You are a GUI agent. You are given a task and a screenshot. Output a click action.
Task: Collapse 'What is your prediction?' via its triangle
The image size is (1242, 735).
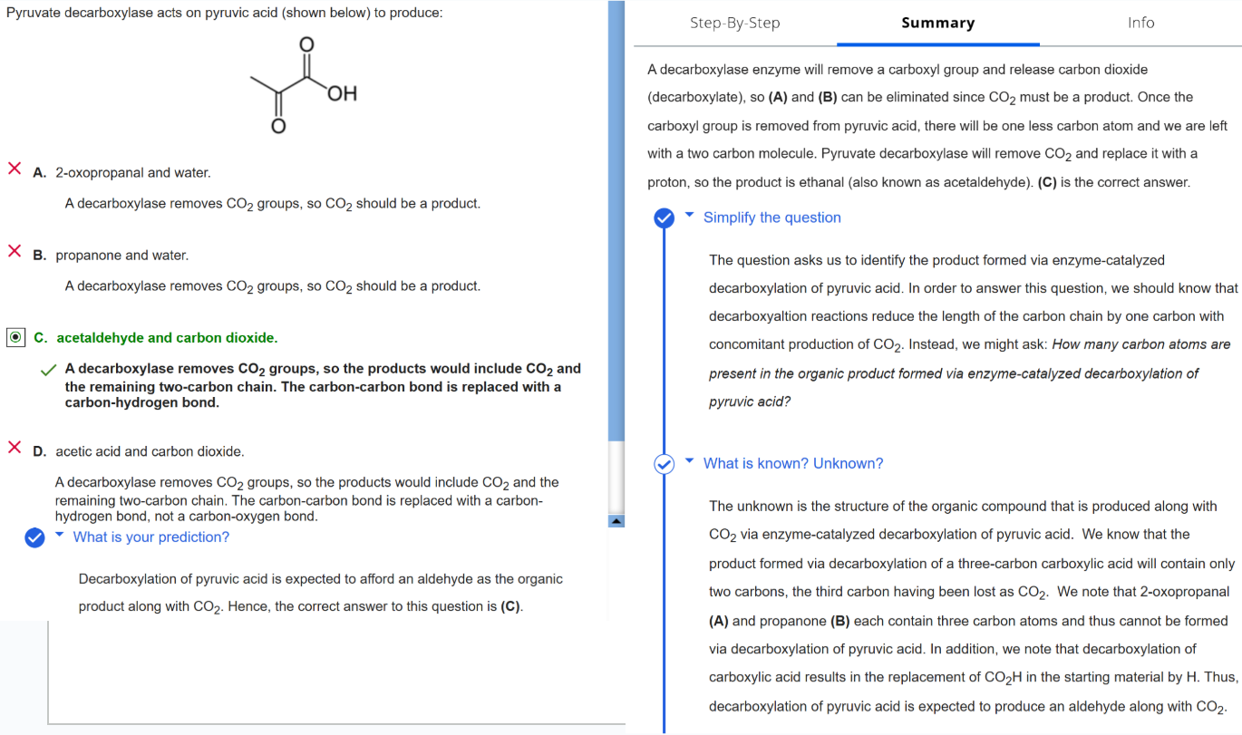tap(60, 537)
